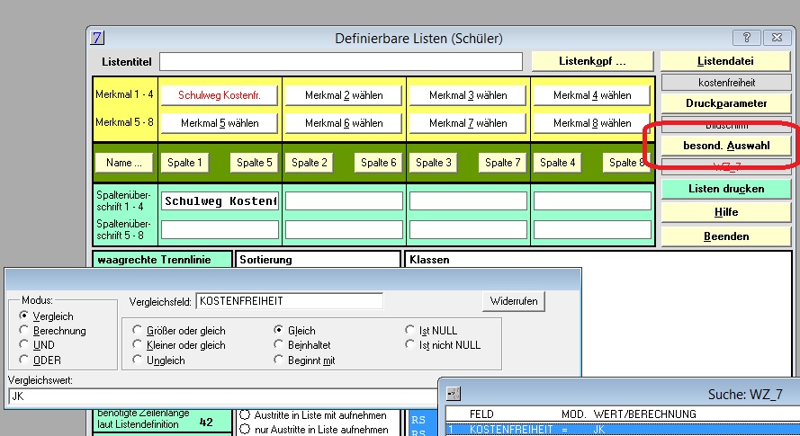Click Merkmal 8 wählen

click(x=592, y=123)
